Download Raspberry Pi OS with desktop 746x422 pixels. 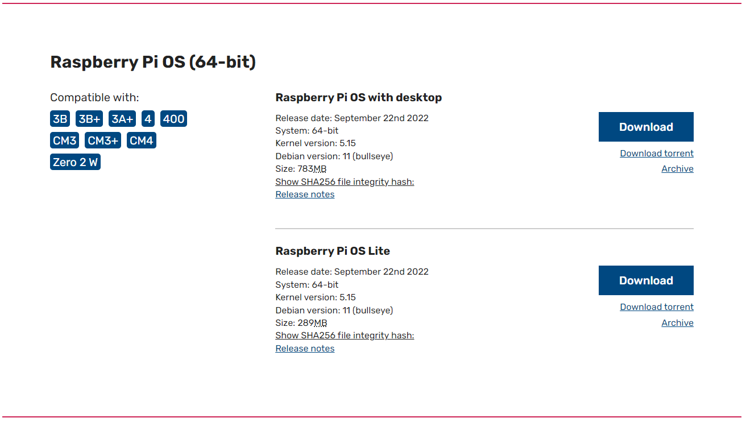(645, 127)
